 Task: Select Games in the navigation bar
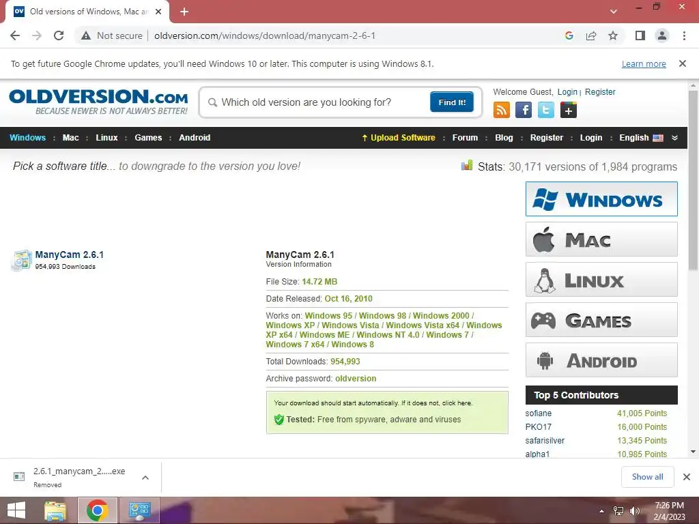(x=148, y=138)
